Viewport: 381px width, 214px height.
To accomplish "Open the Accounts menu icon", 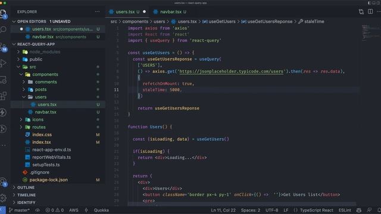I will [4, 182].
